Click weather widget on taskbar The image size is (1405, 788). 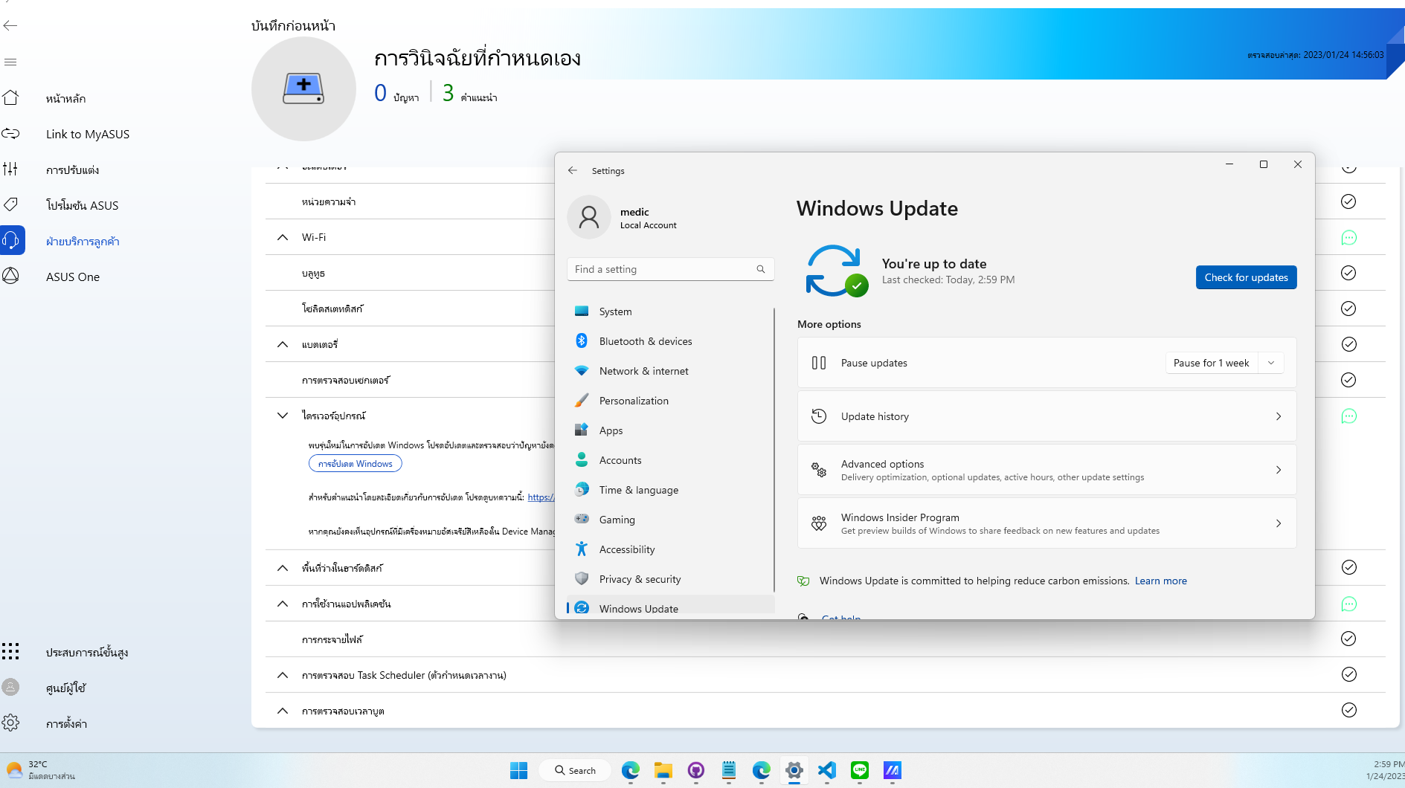tap(41, 770)
